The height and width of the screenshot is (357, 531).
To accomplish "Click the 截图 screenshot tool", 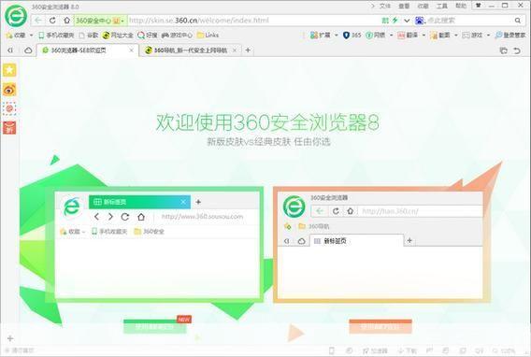I will (x=440, y=36).
